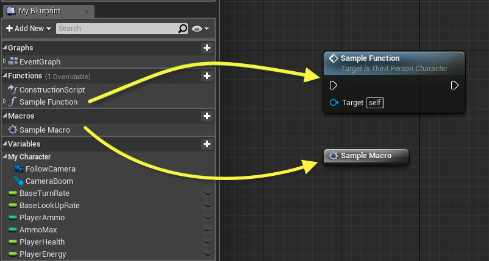Select the Sample Macro node in graph
This screenshot has width=489, height=261.
click(x=366, y=156)
